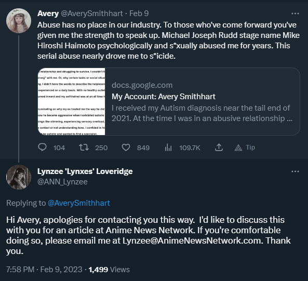
Task: Click the 1,499 Views count
Action: tap(109, 270)
